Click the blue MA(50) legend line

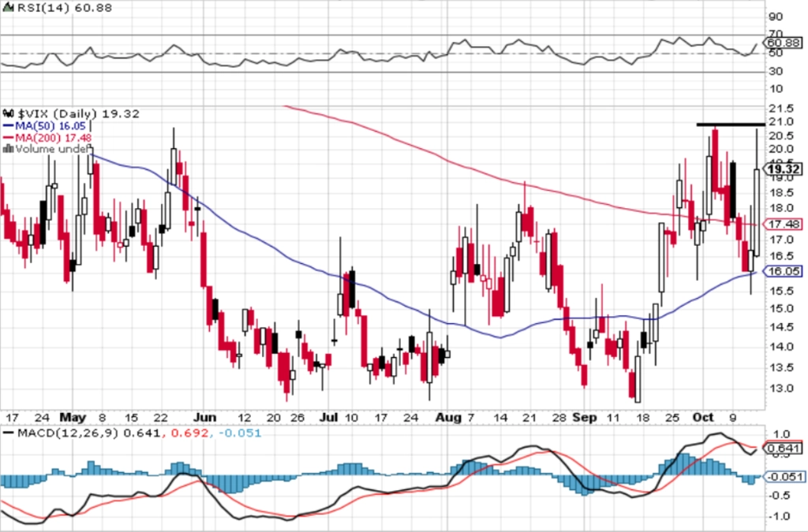pos(8,126)
